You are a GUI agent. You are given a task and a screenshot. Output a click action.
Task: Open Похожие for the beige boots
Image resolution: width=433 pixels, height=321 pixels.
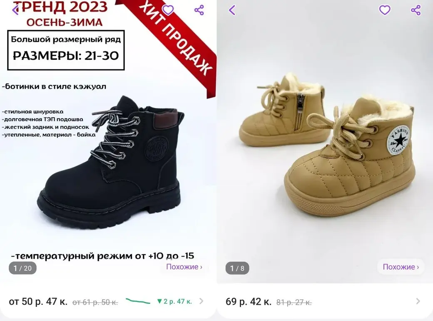[401, 267]
